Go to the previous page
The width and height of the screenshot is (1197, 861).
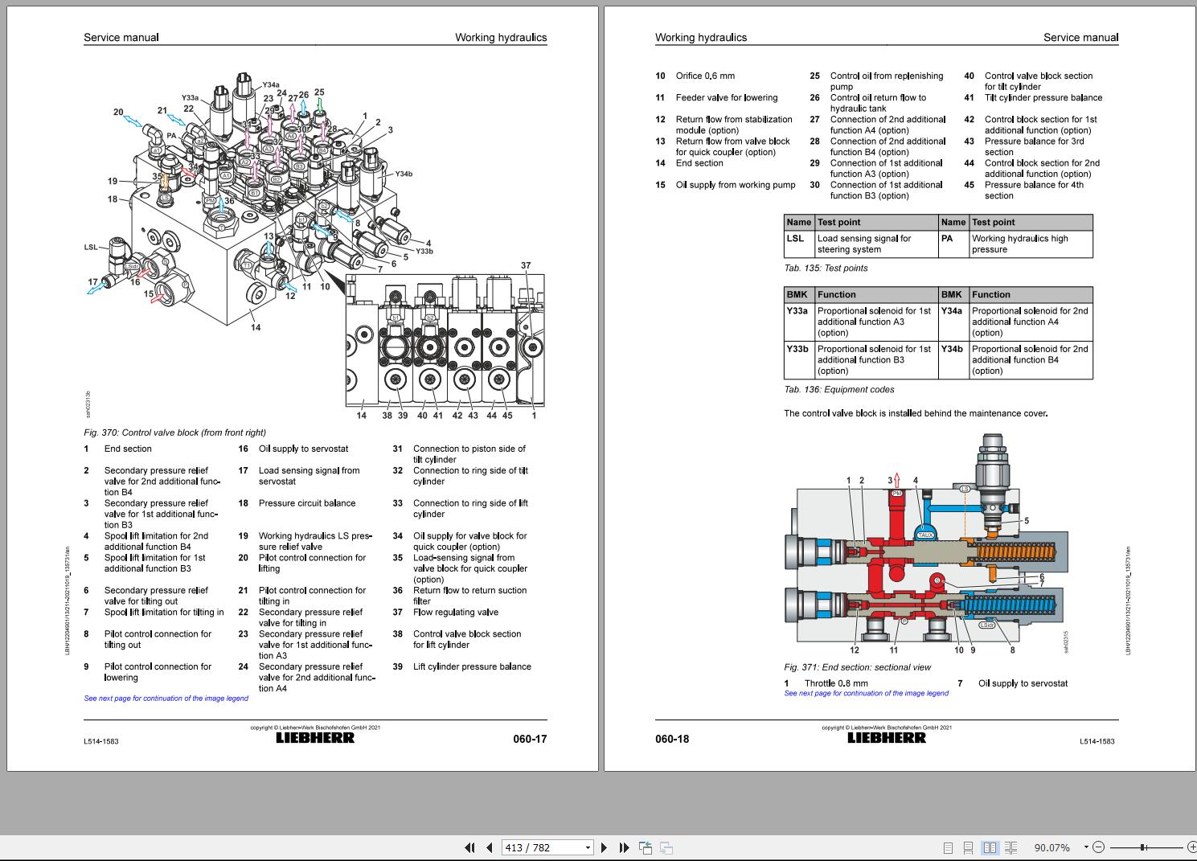(x=489, y=847)
